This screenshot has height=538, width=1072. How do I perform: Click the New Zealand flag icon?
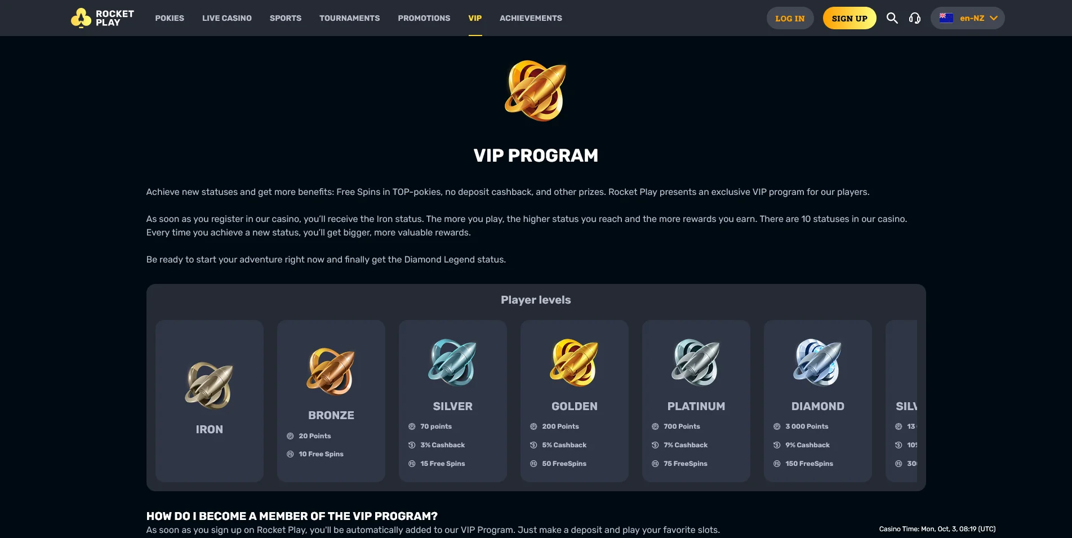[x=946, y=18]
